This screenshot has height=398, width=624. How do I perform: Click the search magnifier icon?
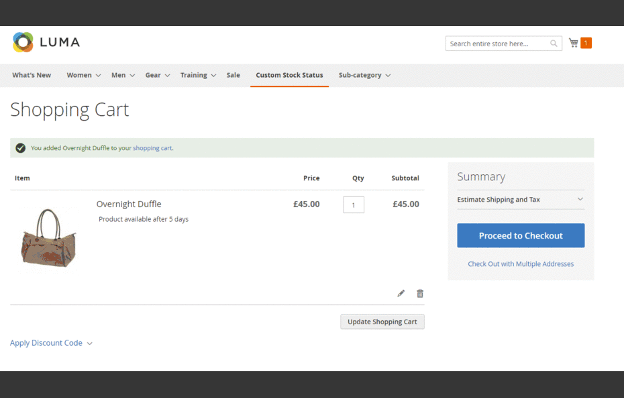(x=554, y=43)
